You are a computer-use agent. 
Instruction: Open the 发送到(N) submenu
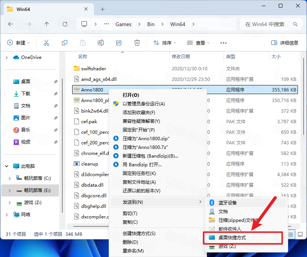pos(158,202)
